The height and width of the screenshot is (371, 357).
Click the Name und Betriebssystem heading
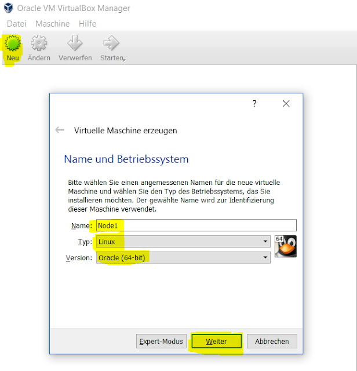click(126, 159)
